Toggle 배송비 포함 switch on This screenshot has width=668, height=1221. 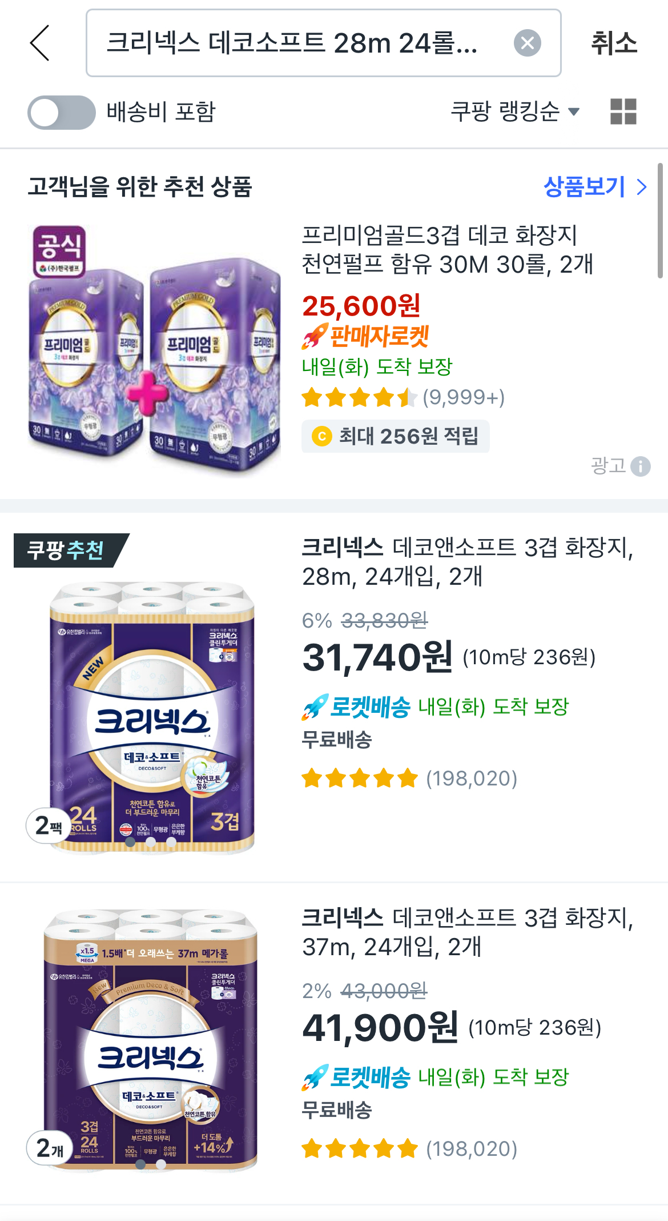point(62,113)
